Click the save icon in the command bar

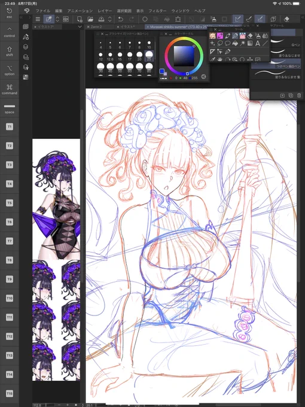102,19
